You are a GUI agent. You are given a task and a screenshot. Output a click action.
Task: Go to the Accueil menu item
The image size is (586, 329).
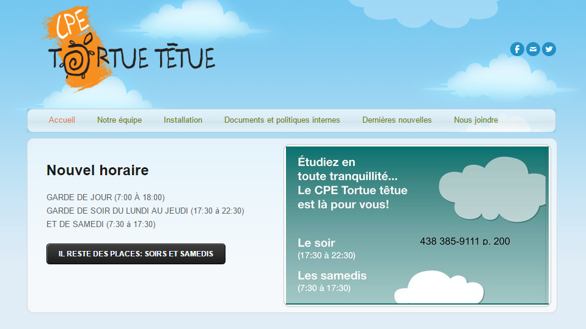[x=62, y=120]
